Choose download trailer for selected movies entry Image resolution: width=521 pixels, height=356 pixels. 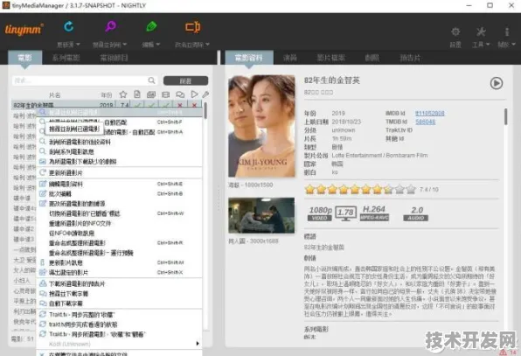[x=120, y=284]
